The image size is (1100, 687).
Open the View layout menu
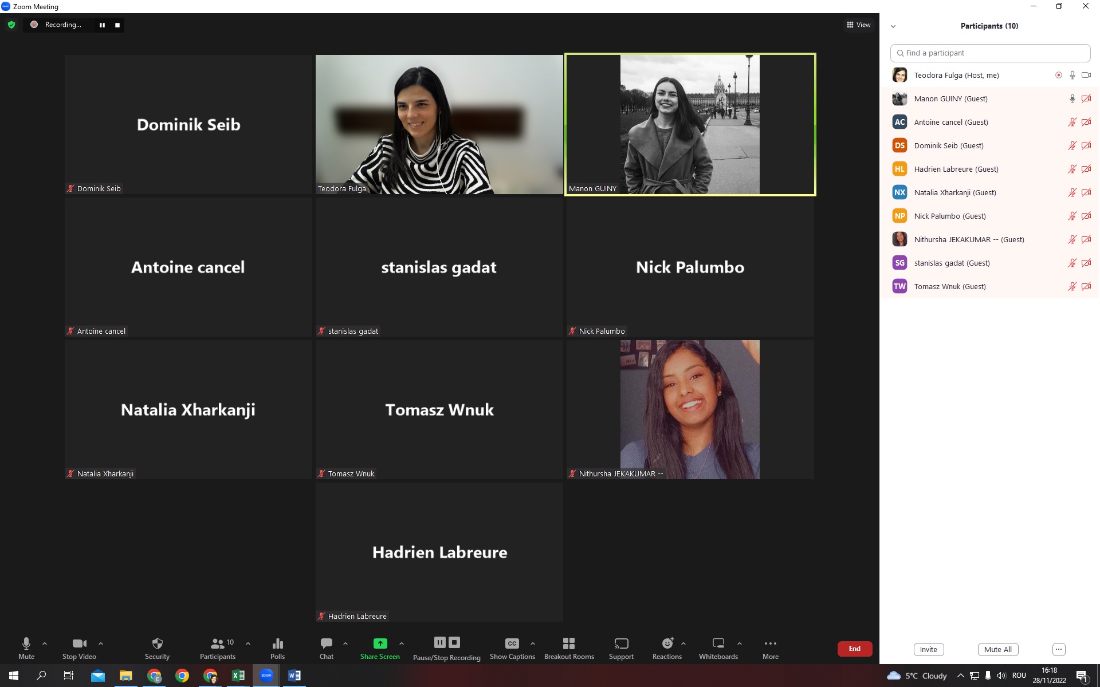pyautogui.click(x=858, y=25)
